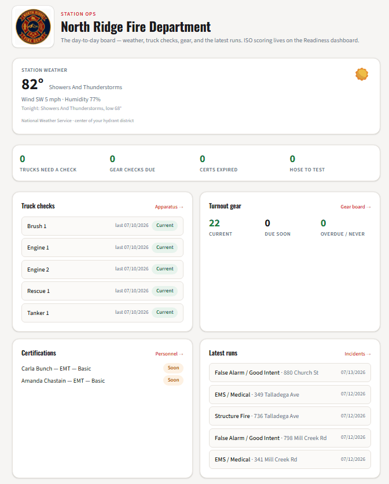This screenshot has width=389, height=484.
Task: Click the Soon badge for Amanda Chastain
Action: pyautogui.click(x=173, y=380)
